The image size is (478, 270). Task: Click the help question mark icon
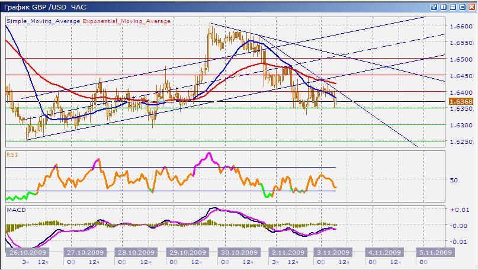(434, 7)
